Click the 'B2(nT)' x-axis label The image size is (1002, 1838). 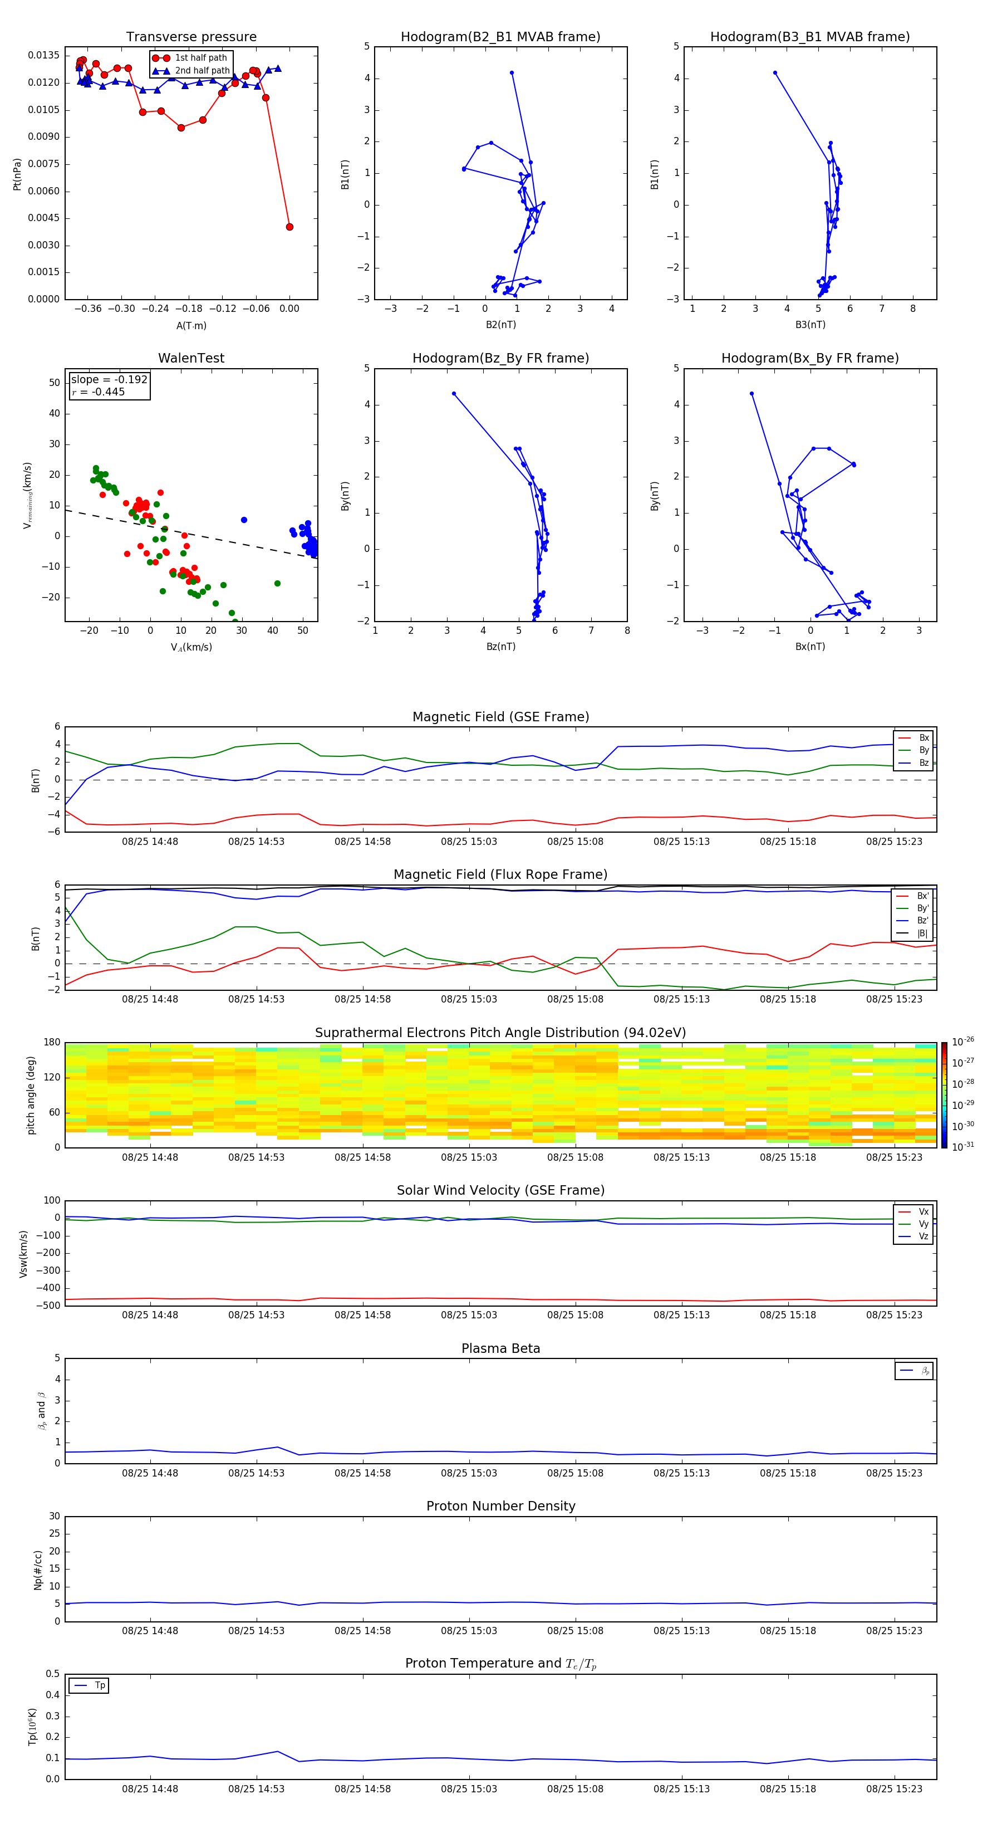point(500,325)
